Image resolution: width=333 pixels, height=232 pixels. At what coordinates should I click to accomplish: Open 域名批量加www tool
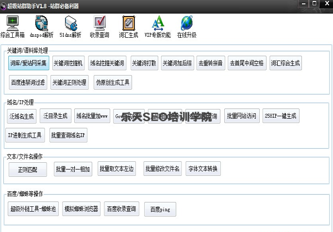[x=92, y=116]
